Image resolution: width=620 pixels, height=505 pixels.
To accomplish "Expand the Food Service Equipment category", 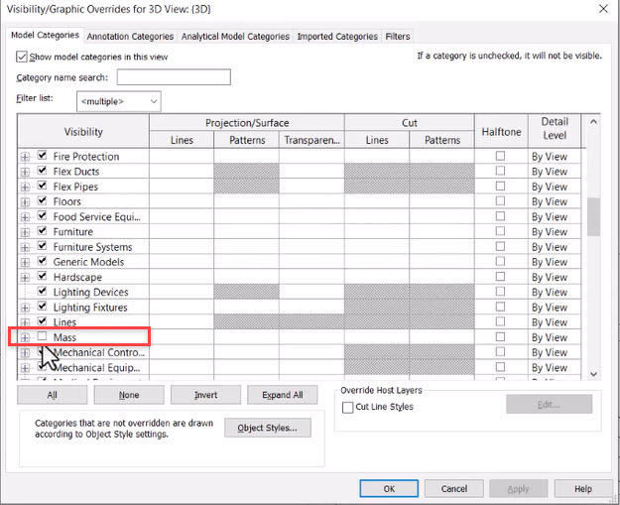I will pyautogui.click(x=25, y=217).
